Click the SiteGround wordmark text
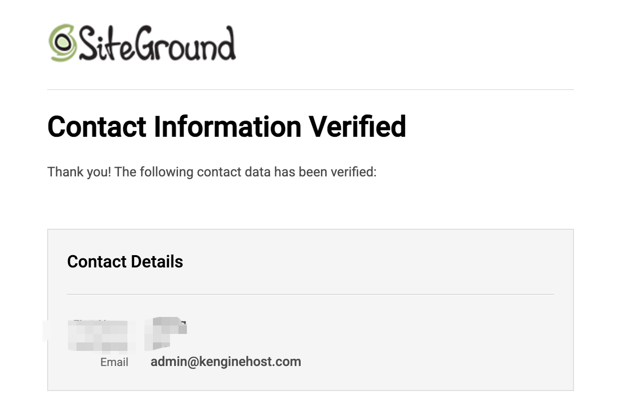 tap(157, 43)
